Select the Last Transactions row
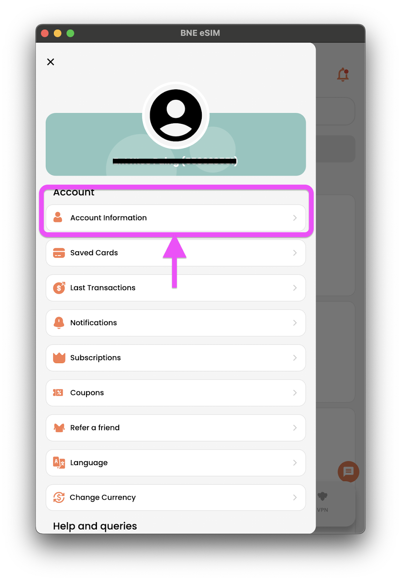The image size is (401, 581). click(x=176, y=288)
